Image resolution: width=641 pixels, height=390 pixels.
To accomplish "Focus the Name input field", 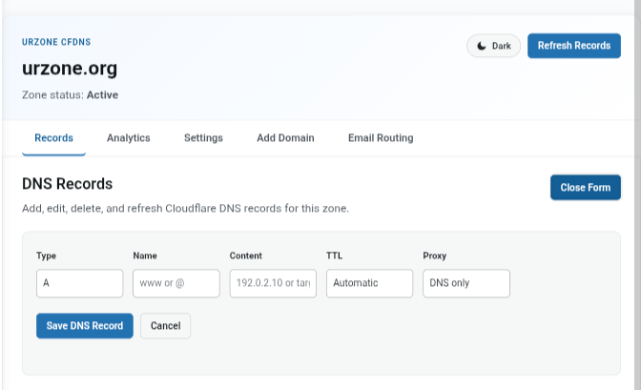I will point(176,283).
